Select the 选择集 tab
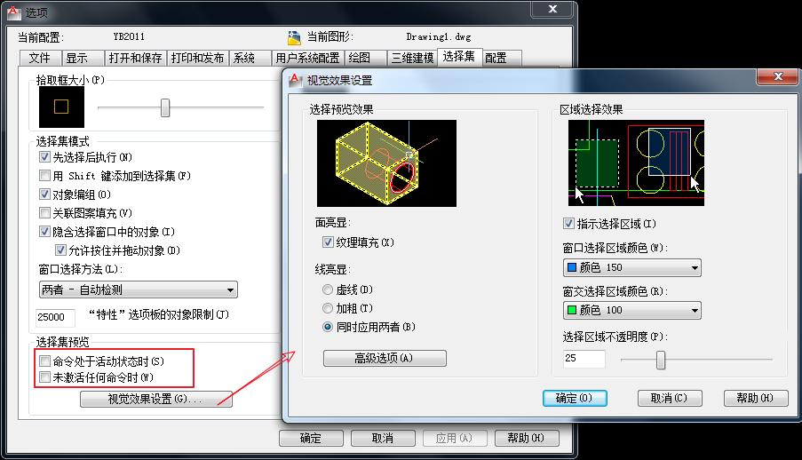Image resolution: width=802 pixels, height=460 pixels. tap(459, 56)
